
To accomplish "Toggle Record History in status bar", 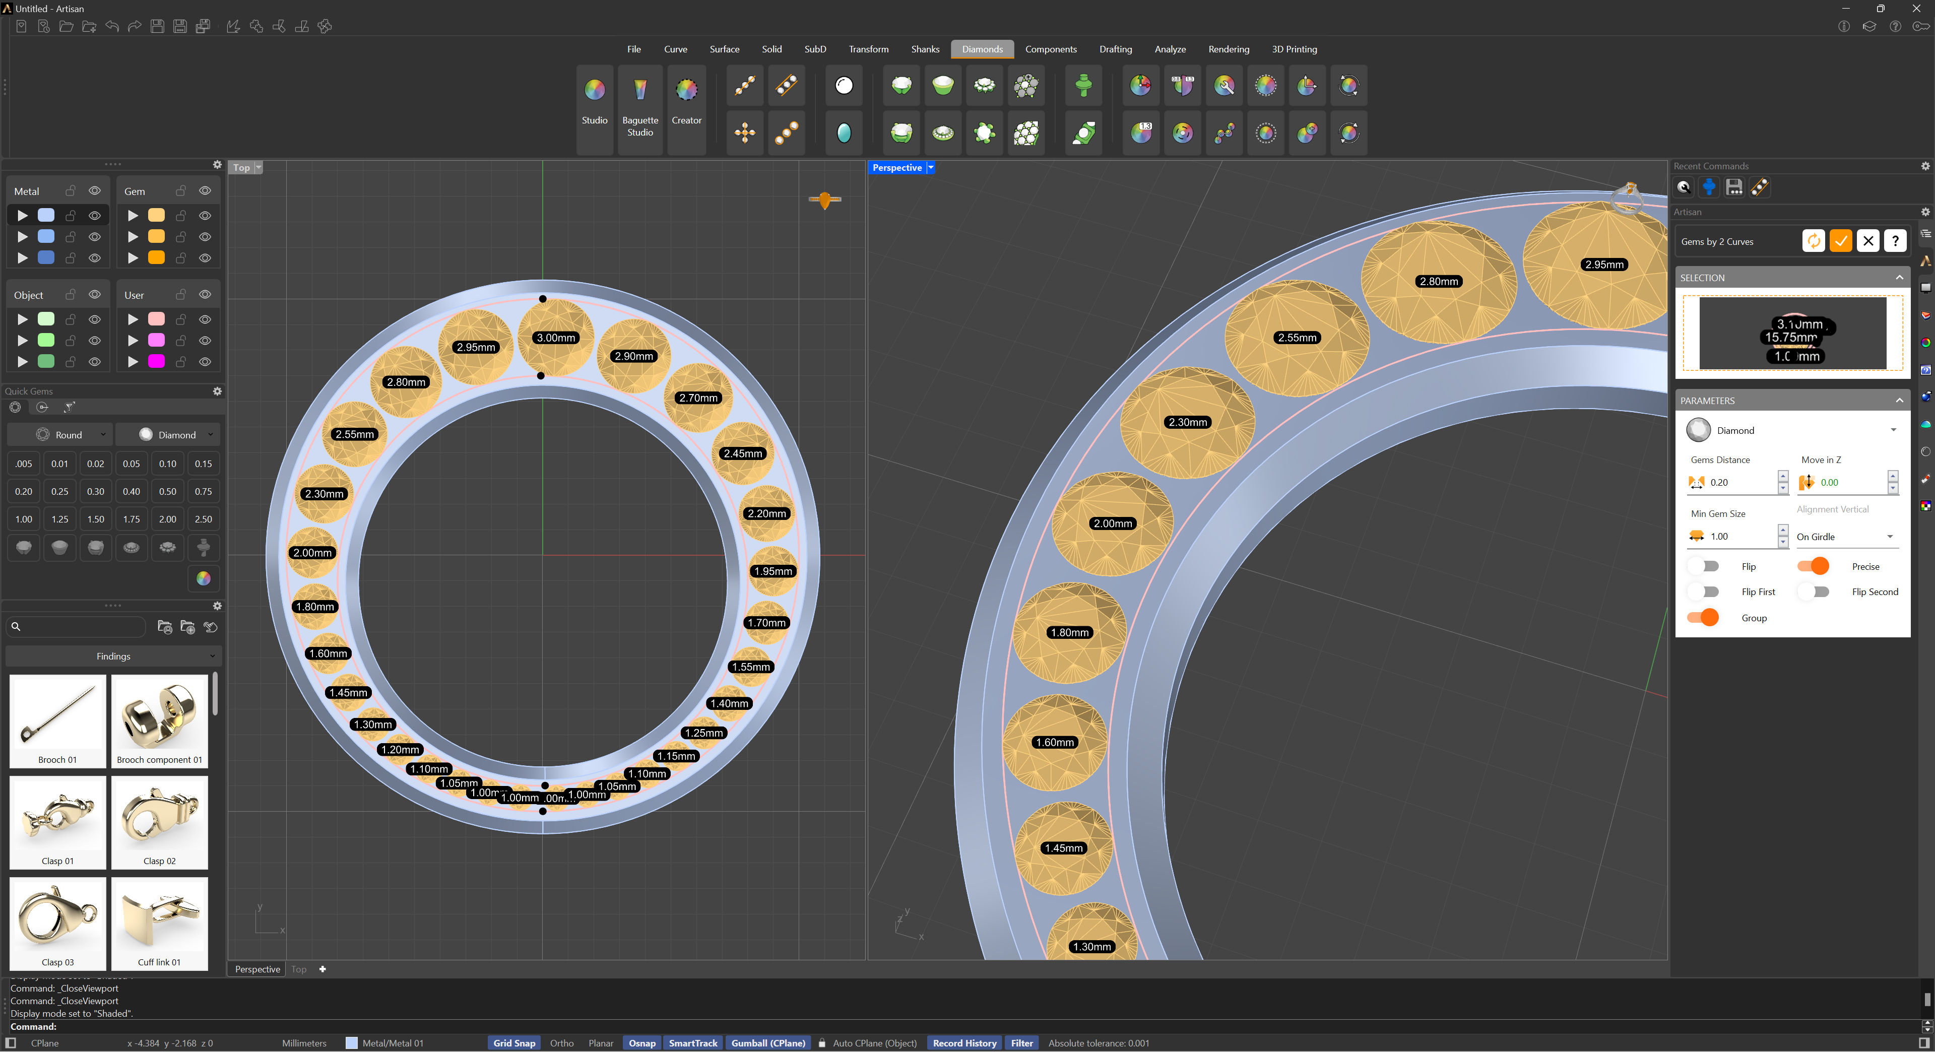I will tap(964, 1043).
